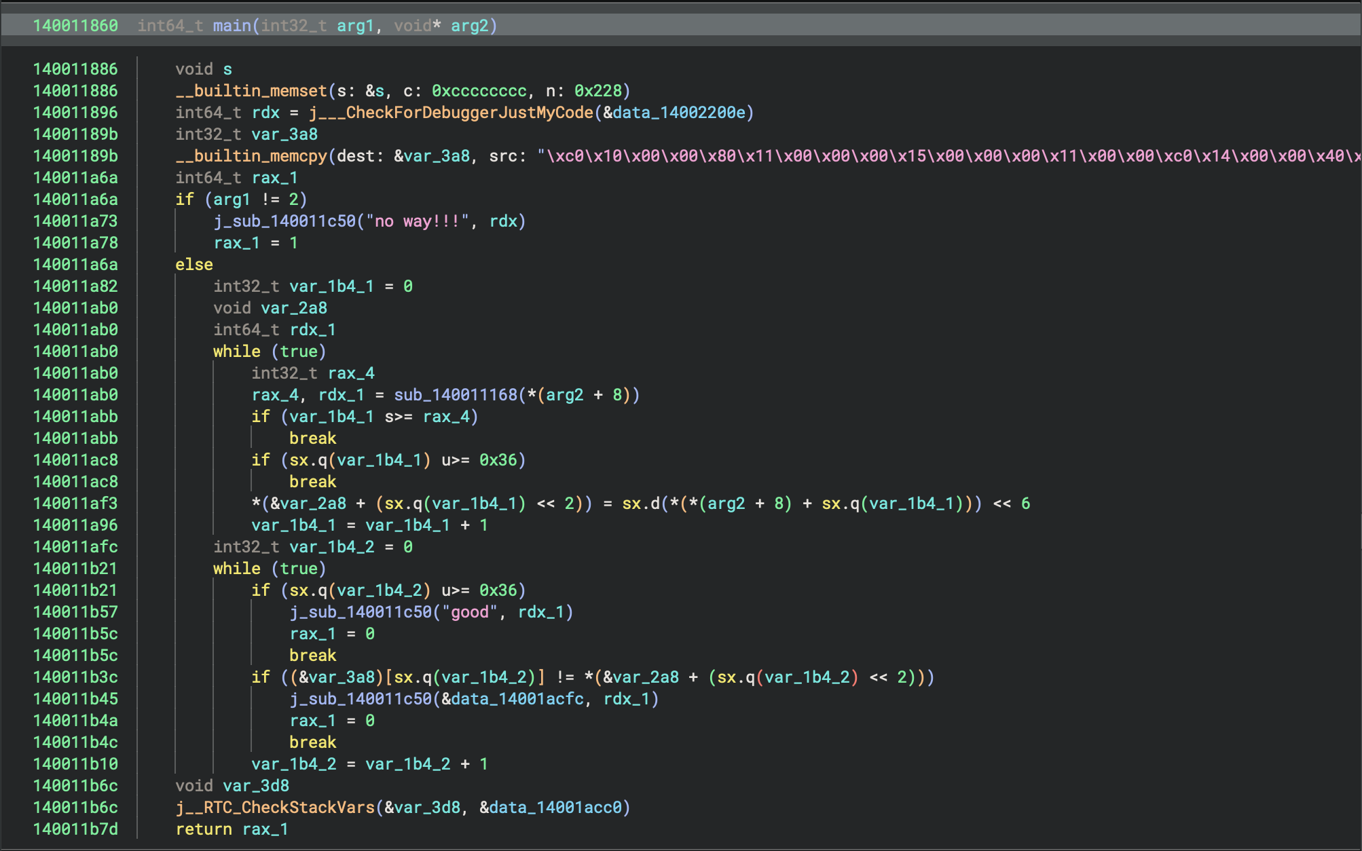
Task: Select address 140011b10
Action: click(75, 764)
